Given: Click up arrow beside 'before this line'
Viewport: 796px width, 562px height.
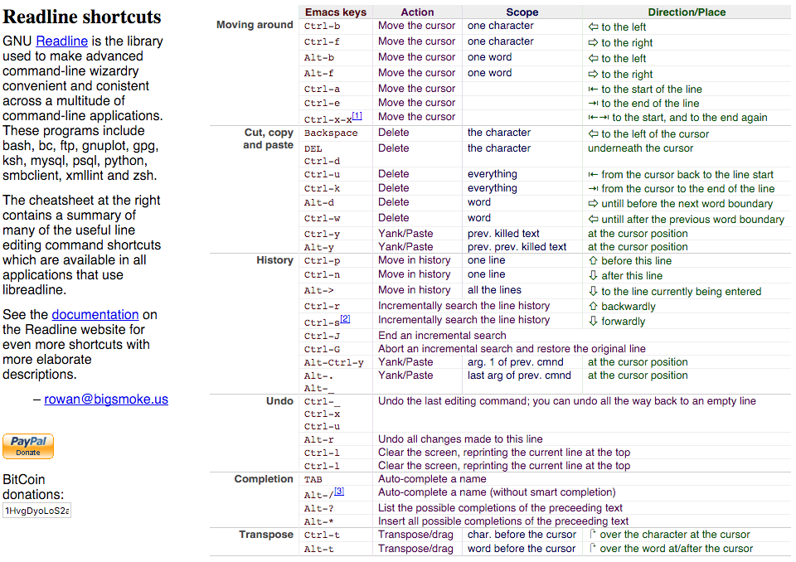Looking at the screenshot, I should click(593, 260).
